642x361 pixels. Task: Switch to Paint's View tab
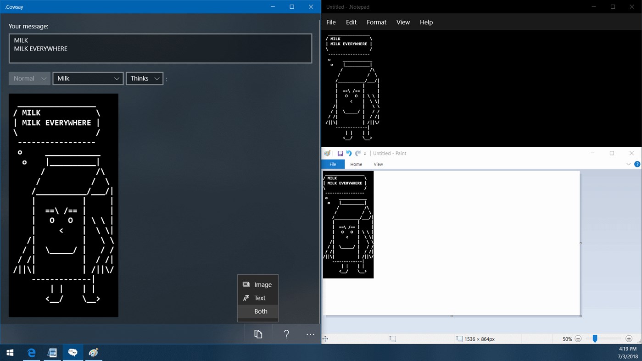[x=378, y=164]
